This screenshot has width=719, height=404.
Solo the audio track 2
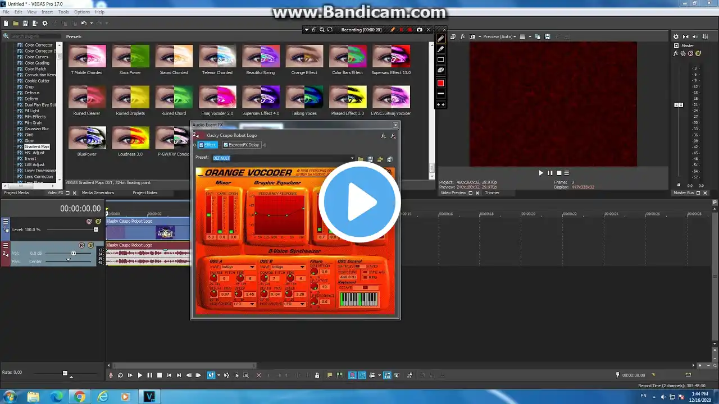91,245
